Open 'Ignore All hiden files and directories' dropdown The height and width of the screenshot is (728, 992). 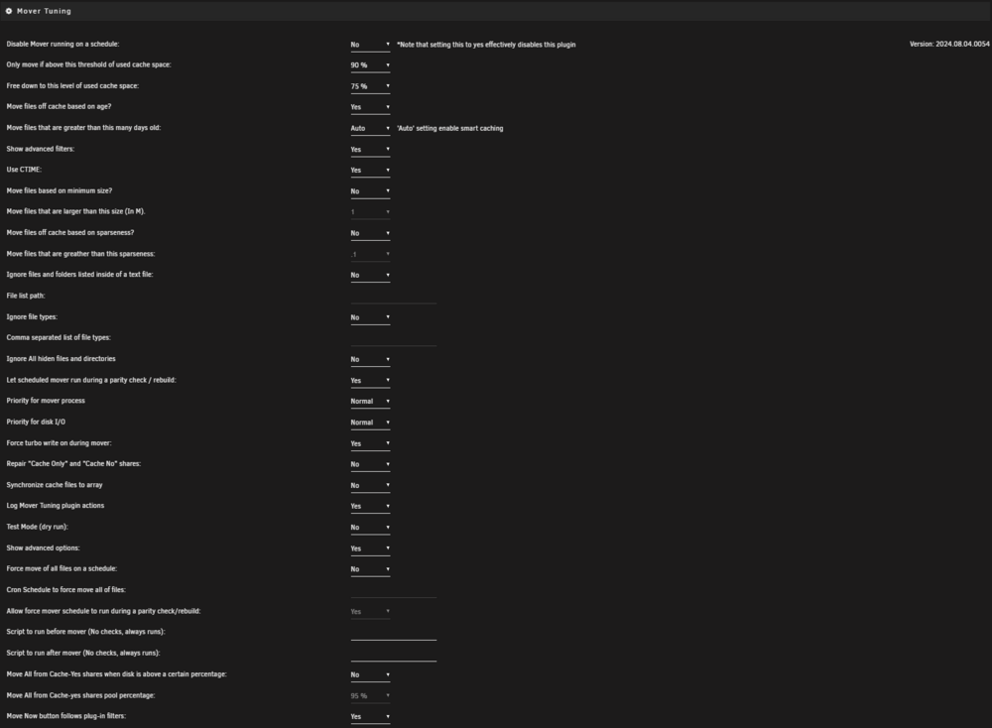click(x=370, y=359)
